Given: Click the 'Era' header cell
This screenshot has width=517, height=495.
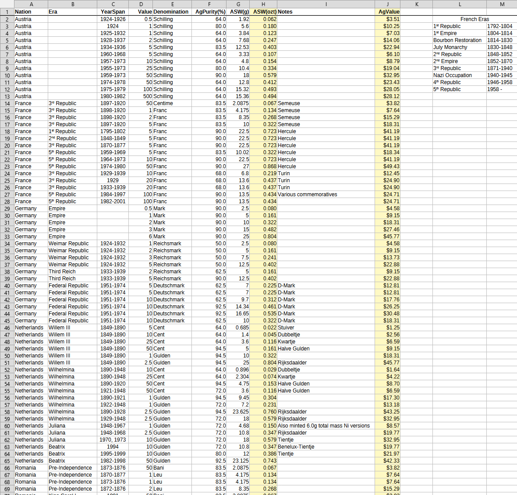Looking at the screenshot, I should [x=73, y=12].
